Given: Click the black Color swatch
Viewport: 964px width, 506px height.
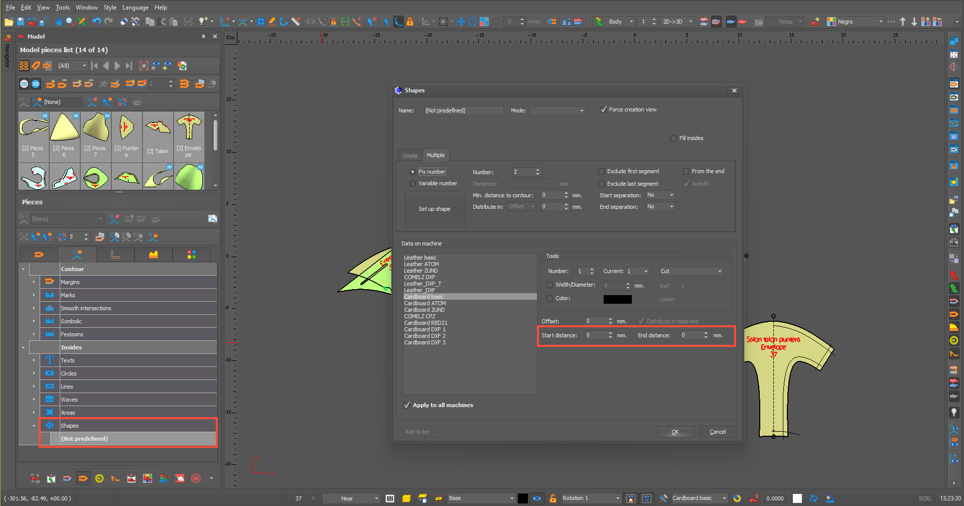Looking at the screenshot, I should coord(617,299).
